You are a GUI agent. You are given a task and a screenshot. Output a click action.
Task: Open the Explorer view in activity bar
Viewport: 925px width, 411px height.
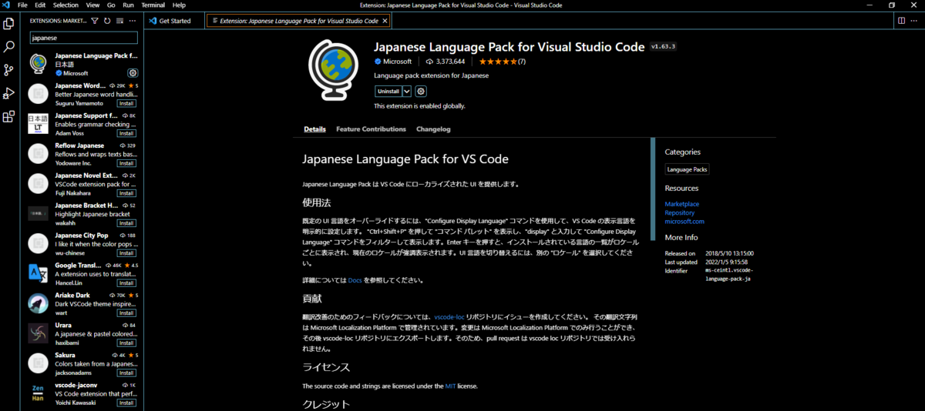(x=8, y=24)
